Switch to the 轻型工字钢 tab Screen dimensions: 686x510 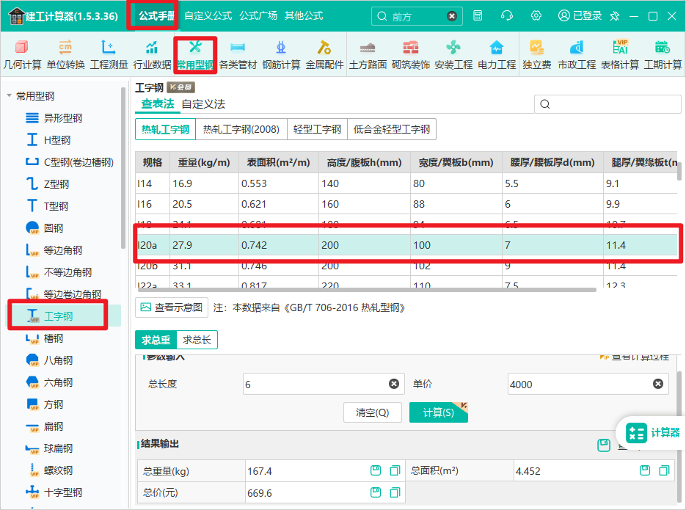[x=317, y=129]
